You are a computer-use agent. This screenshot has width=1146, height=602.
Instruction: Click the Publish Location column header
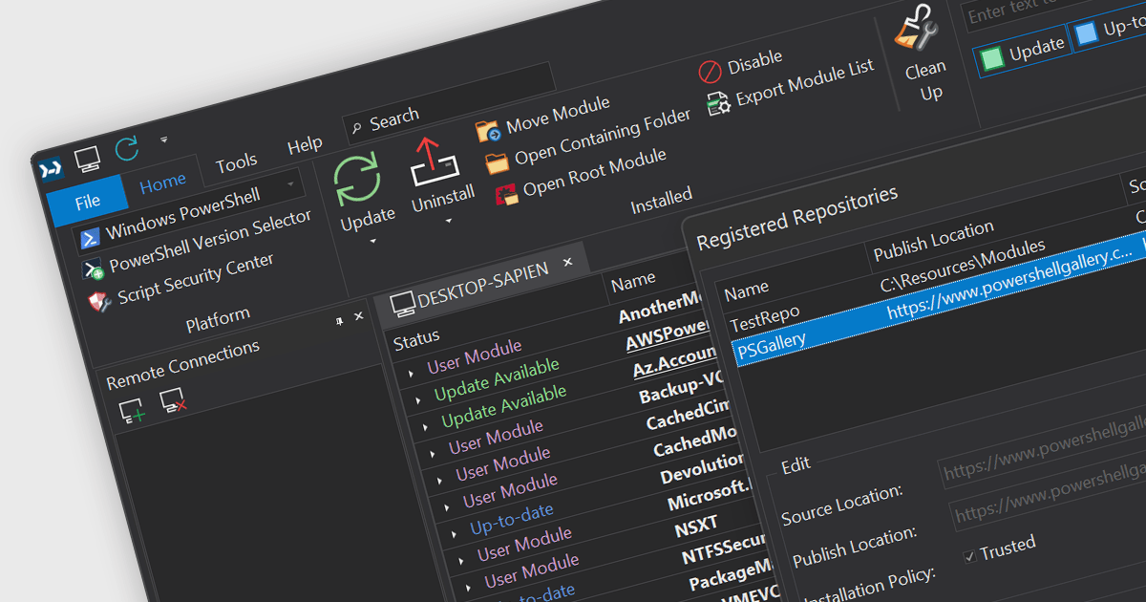pos(934,241)
